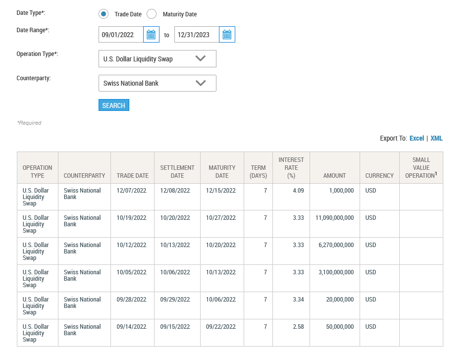Open the start date calendar picker

[151, 35]
